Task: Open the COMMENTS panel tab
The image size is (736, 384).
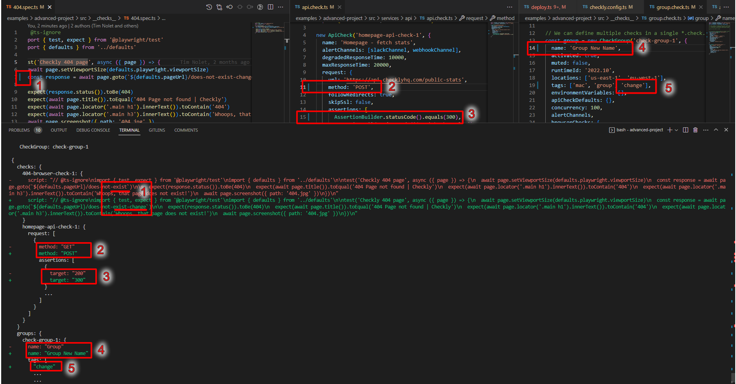Action: coord(186,130)
